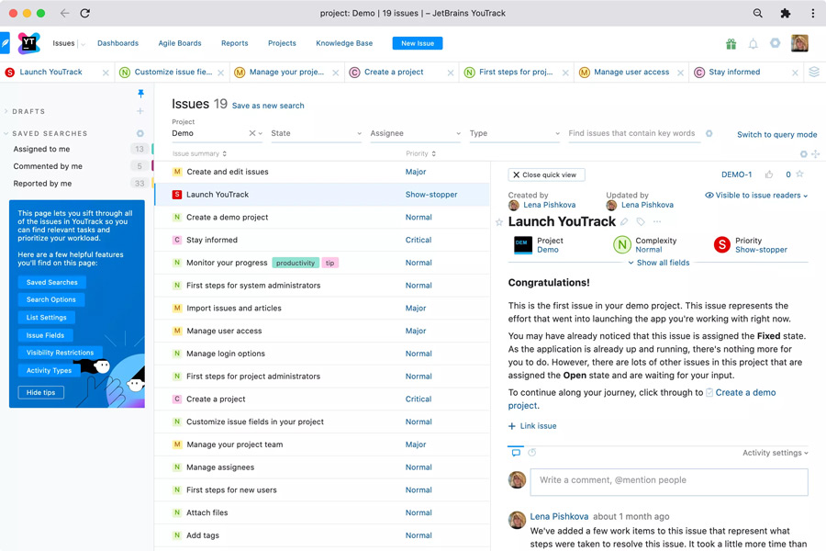Click Link issue
The width and height of the screenshot is (826, 551).
tap(532, 426)
